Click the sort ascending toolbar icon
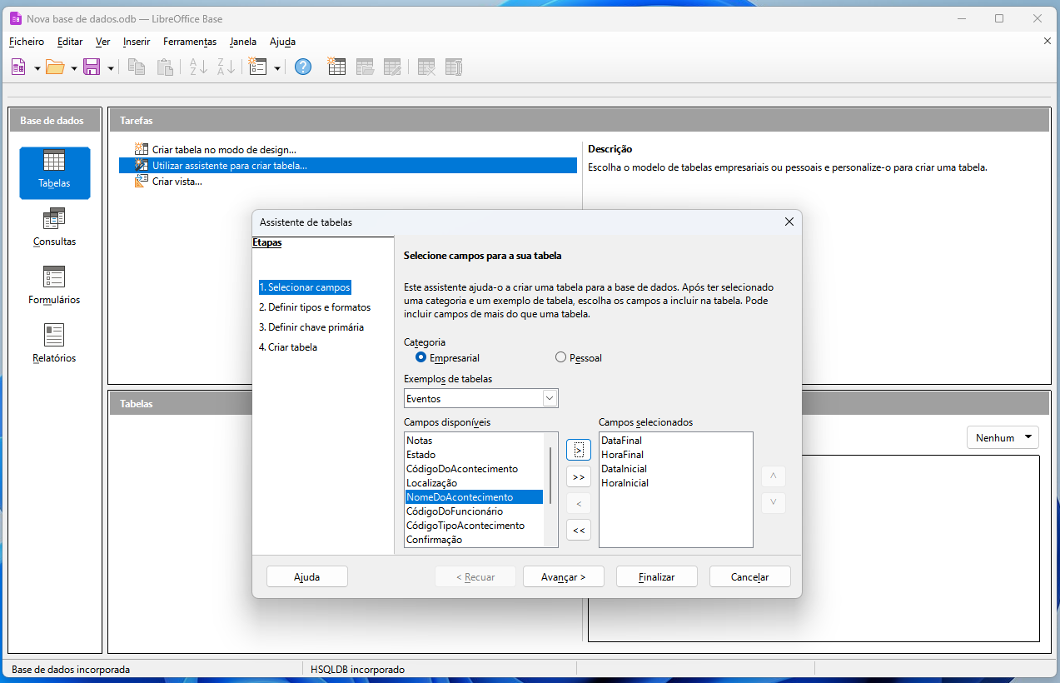The width and height of the screenshot is (1060, 683). pos(198,67)
